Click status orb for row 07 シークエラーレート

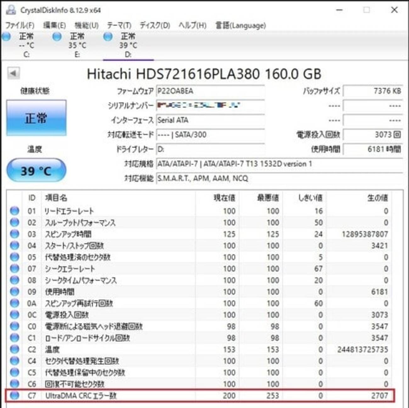14,268
